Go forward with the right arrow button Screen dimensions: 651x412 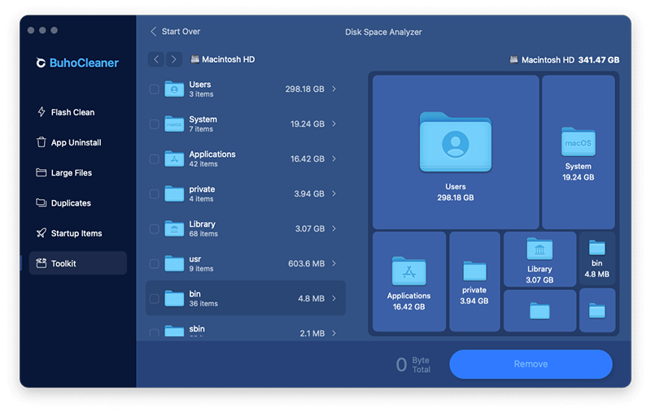[174, 59]
